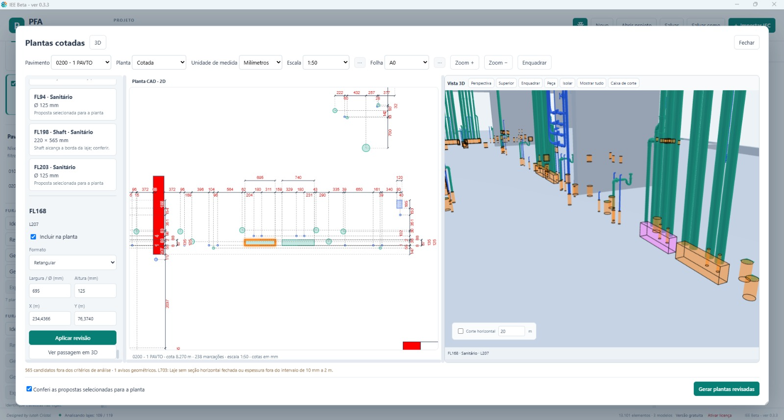Click 'Ver passagem em 3D'
This screenshot has height=420, width=784.
click(73, 352)
